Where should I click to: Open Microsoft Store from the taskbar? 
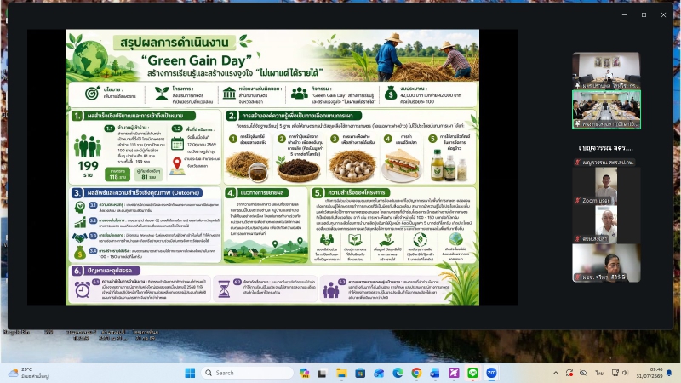[x=360, y=373]
